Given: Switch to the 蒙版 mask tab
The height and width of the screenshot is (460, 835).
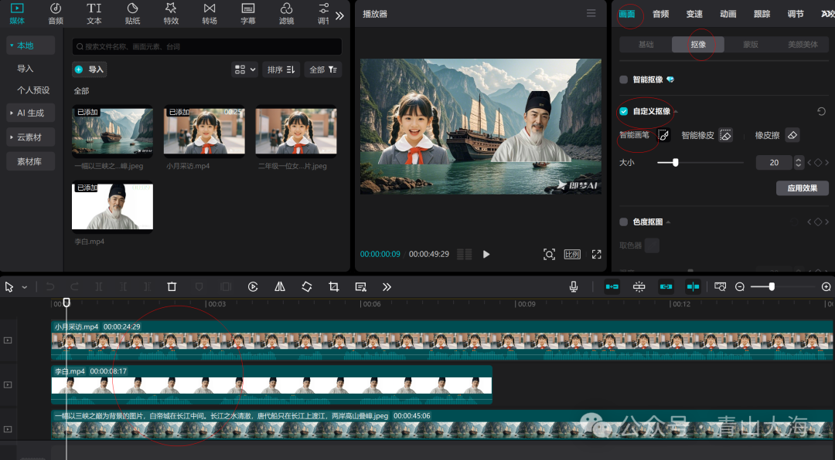Looking at the screenshot, I should 749,45.
